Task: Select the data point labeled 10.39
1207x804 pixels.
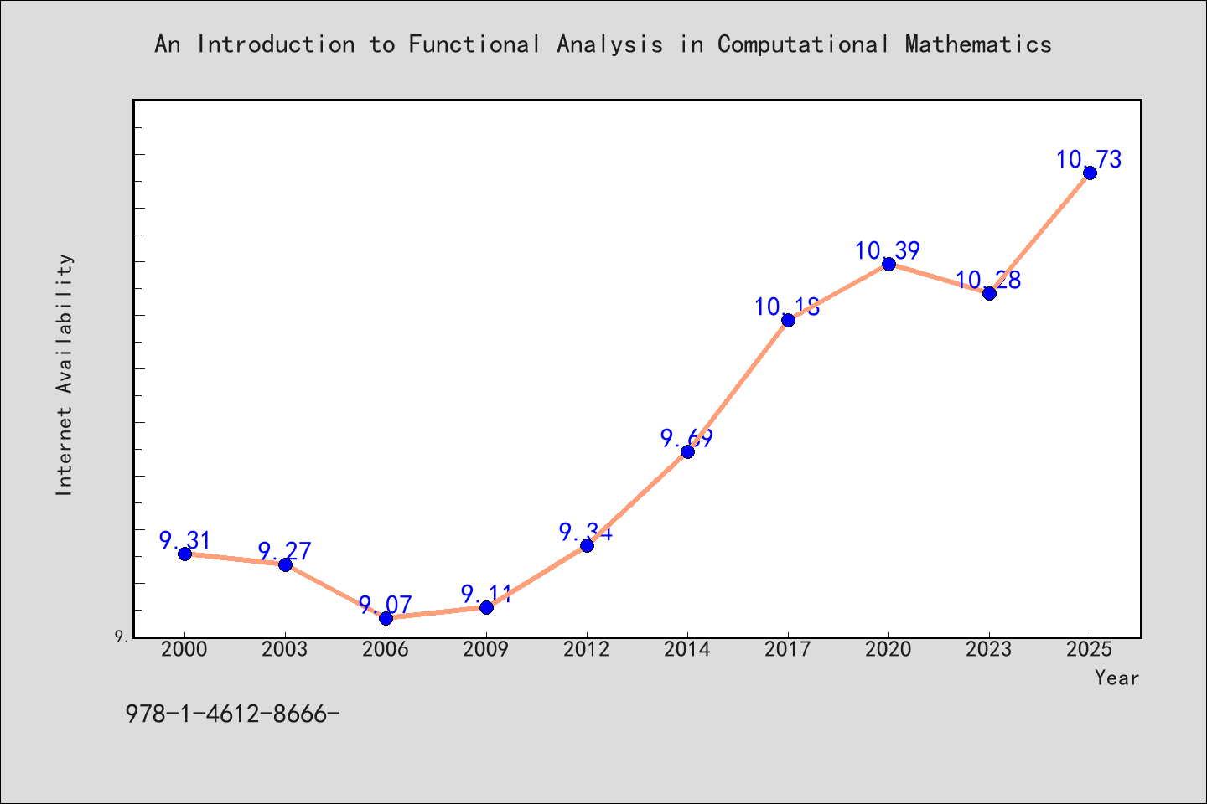Action: (x=888, y=264)
